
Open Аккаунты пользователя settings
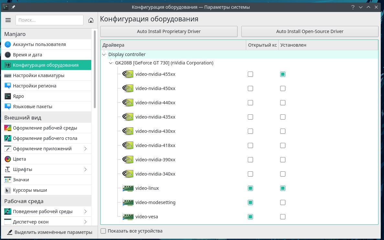tap(46, 44)
